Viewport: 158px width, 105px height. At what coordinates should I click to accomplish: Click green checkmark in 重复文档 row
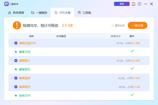point(132,51)
